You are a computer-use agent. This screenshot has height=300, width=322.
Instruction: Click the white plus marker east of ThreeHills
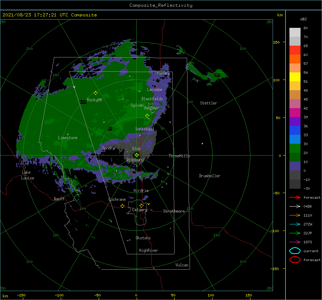coord(202,143)
